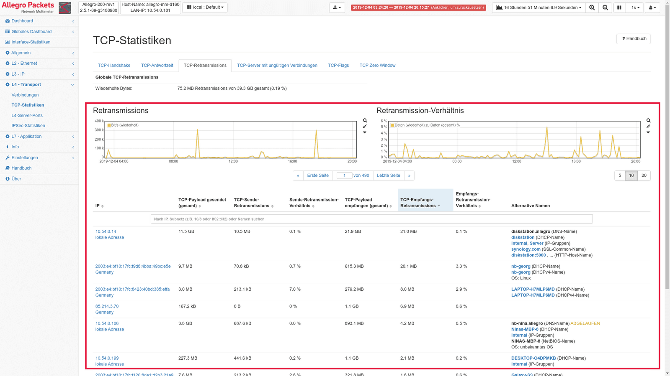Set page size to 5 entries

point(620,175)
